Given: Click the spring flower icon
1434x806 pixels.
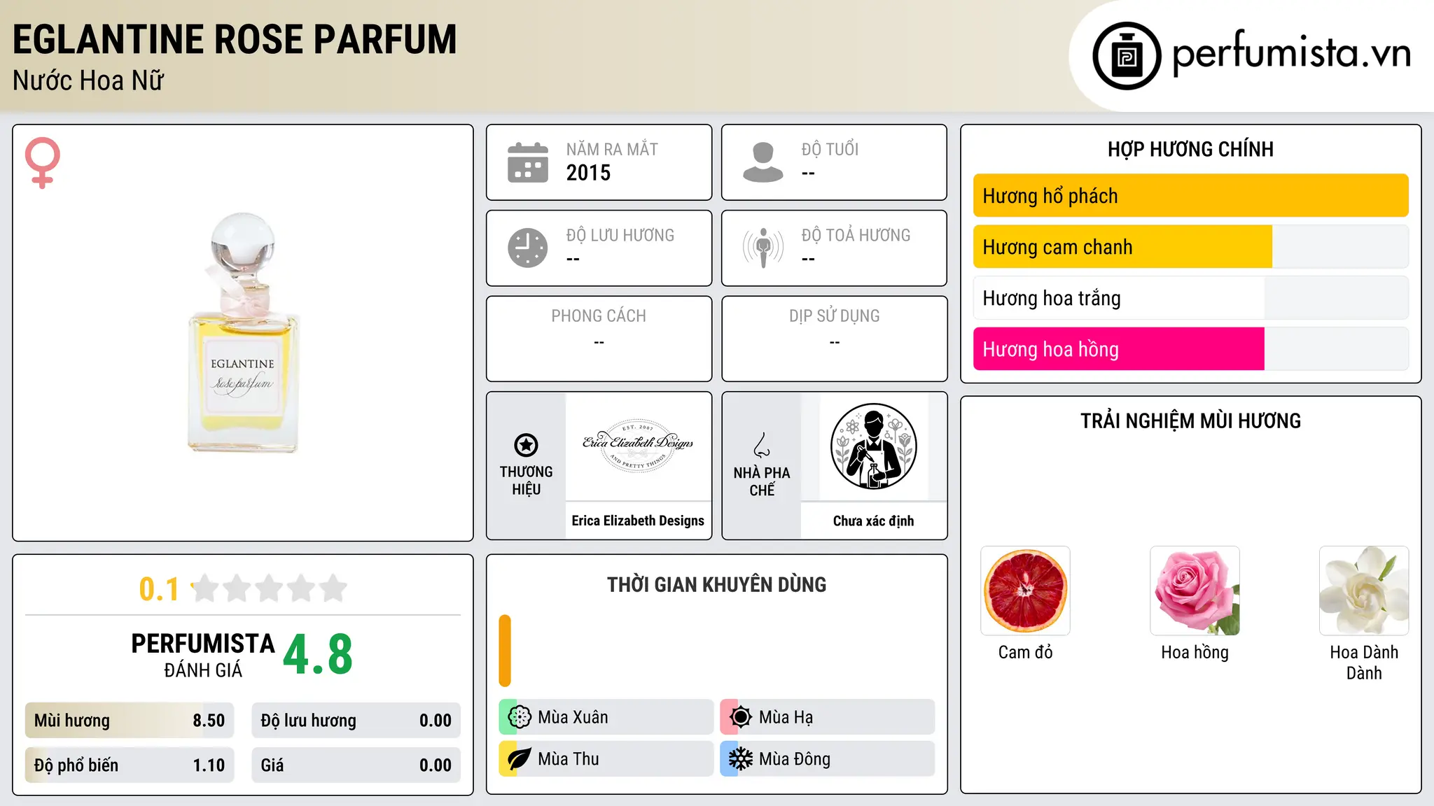Looking at the screenshot, I should (x=520, y=717).
